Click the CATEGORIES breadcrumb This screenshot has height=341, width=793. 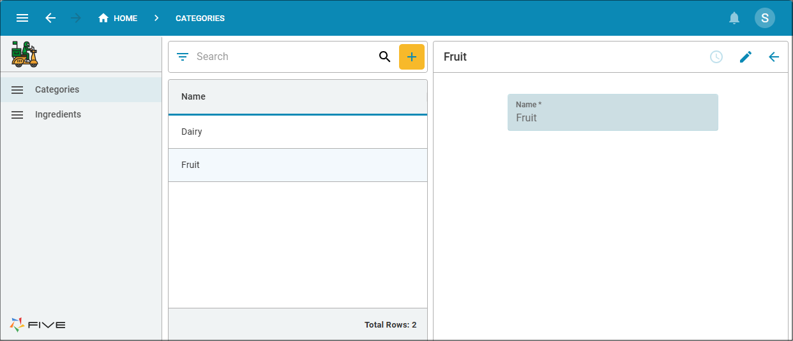[200, 18]
